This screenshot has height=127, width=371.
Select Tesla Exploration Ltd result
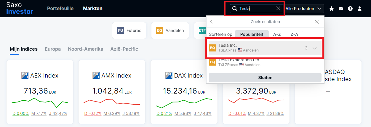coord(265,62)
